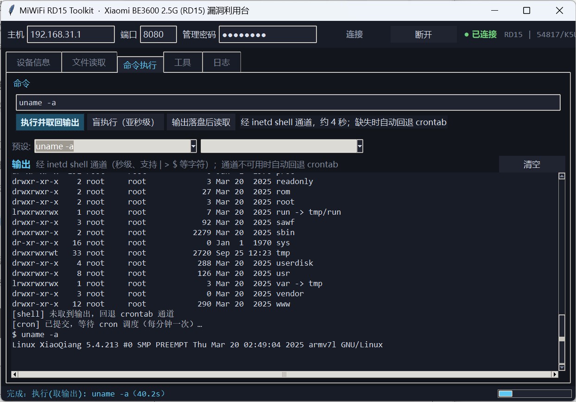Click the 'var -> tmp' symlink row
The width and height of the screenshot is (576, 402).
167,283
